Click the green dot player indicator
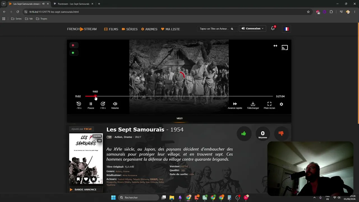Image resolution: width=359 pixels, height=202 pixels. tap(73, 53)
